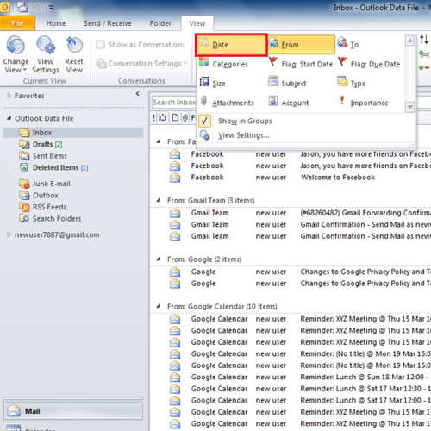Sort by the Attachment column header
Screen dimensions: 431x431
pyautogui.click(x=185, y=117)
